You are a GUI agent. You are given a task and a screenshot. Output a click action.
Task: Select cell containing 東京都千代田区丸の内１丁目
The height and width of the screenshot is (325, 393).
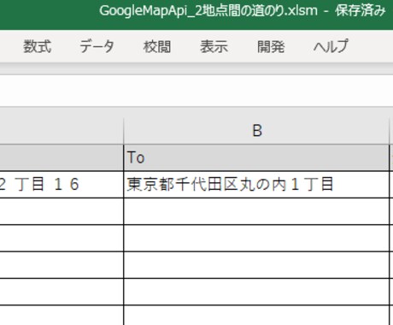(256, 184)
